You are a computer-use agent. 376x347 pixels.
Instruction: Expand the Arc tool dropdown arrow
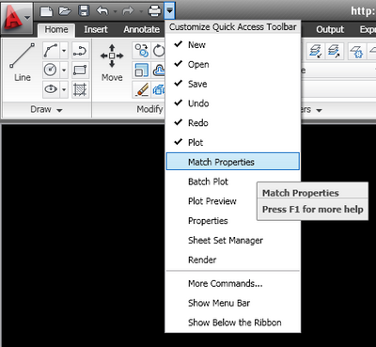(x=64, y=51)
